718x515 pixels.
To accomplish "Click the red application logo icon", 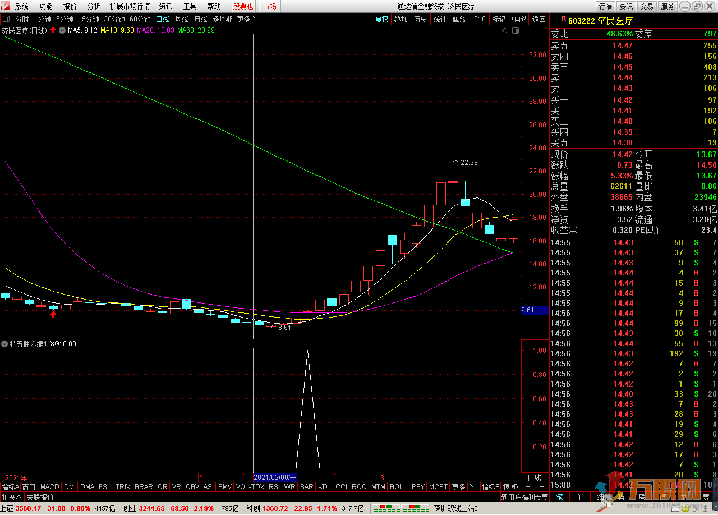I will point(6,6).
